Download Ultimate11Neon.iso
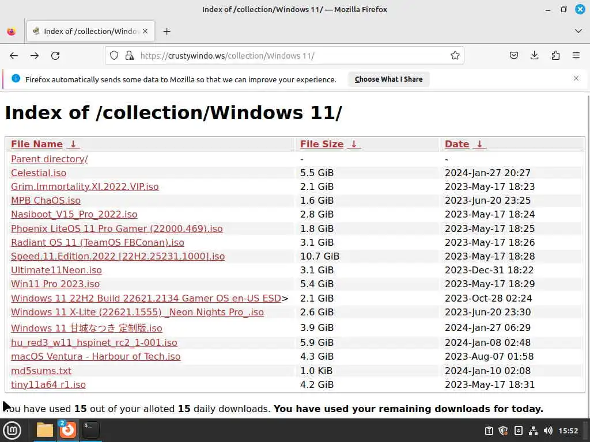 [56, 270]
